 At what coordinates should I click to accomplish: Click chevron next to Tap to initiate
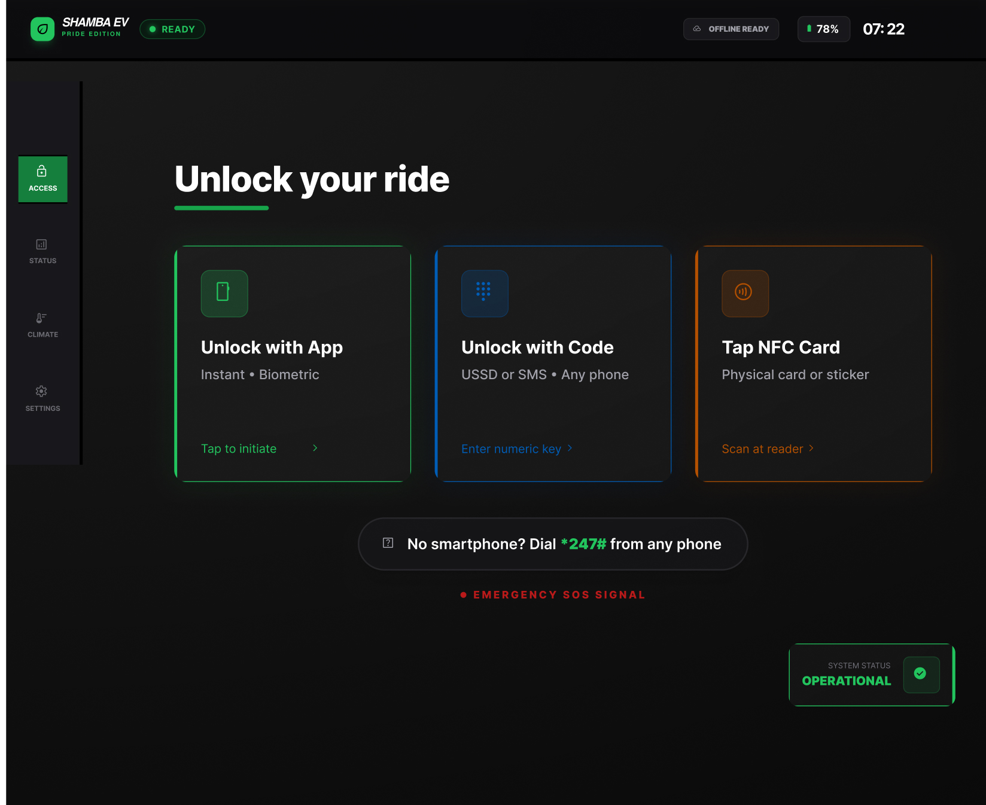point(315,448)
